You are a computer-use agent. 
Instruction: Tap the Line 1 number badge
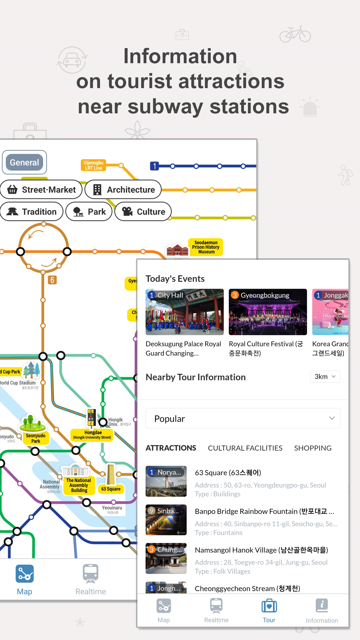(x=154, y=166)
